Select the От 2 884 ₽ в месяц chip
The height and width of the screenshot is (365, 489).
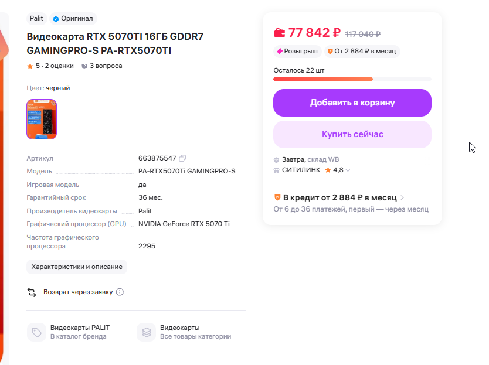click(x=361, y=52)
